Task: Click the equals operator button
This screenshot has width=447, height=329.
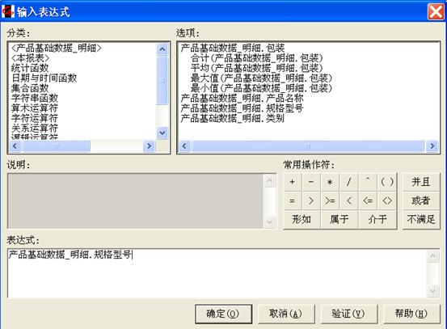Action: [x=292, y=200]
